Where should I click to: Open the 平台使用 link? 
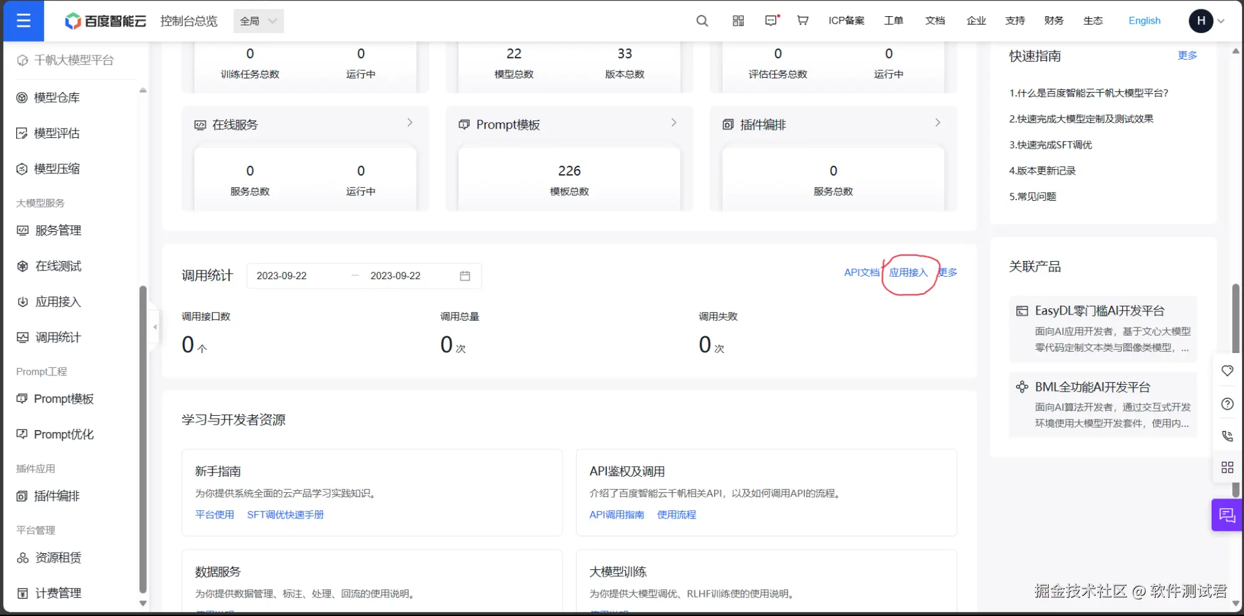coord(215,515)
